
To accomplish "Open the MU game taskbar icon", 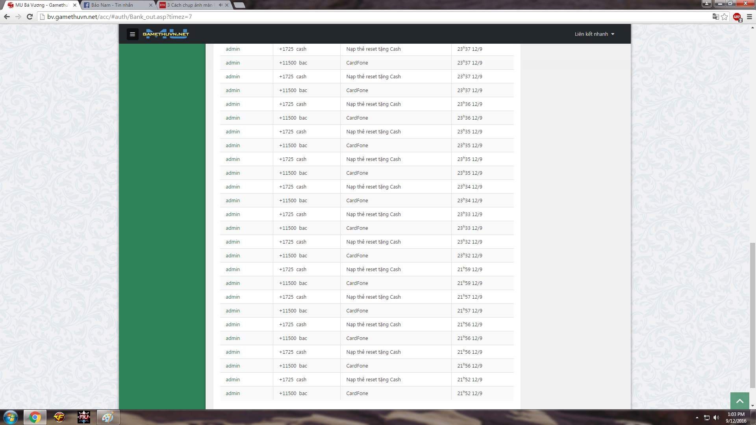I will (83, 417).
